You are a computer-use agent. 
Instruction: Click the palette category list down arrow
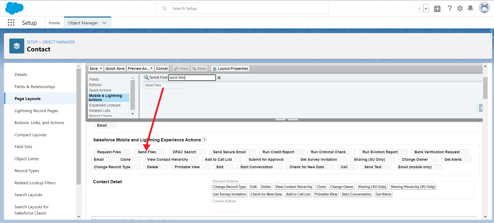133,114
